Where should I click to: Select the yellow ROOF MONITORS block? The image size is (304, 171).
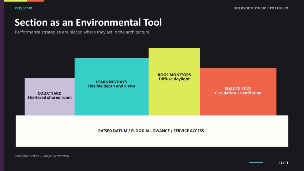pyautogui.click(x=174, y=82)
